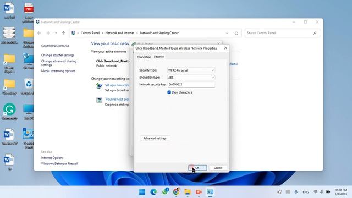Image resolution: width=352 pixels, height=198 pixels.
Task: Open Microsoft Edge from the taskbar
Action: [x=153, y=192]
